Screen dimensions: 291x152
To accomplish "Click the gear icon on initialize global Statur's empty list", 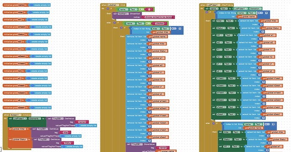I will [x=32, y=34].
